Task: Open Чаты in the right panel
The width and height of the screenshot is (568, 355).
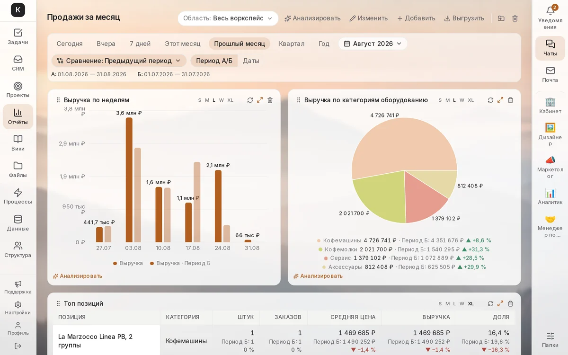Action: point(550,48)
